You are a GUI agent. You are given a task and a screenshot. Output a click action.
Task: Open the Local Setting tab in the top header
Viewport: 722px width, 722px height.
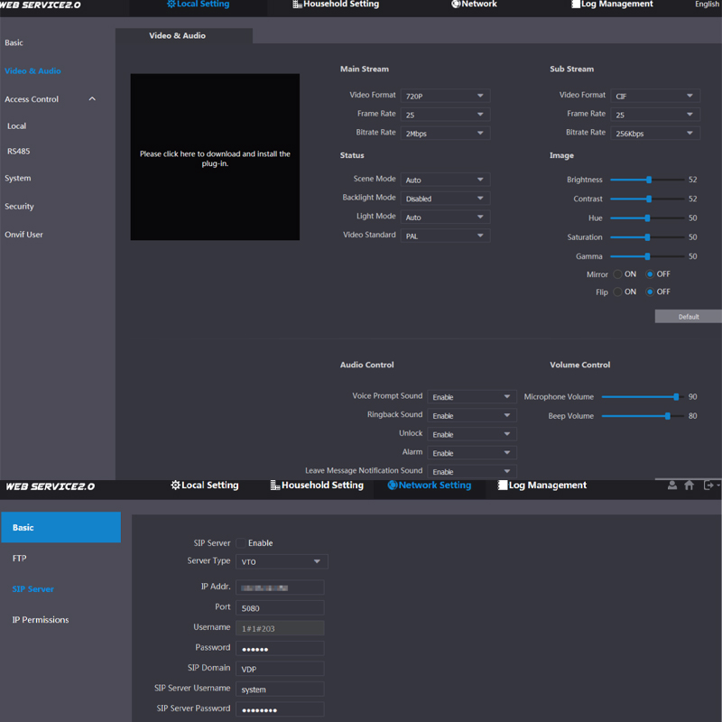(x=198, y=5)
